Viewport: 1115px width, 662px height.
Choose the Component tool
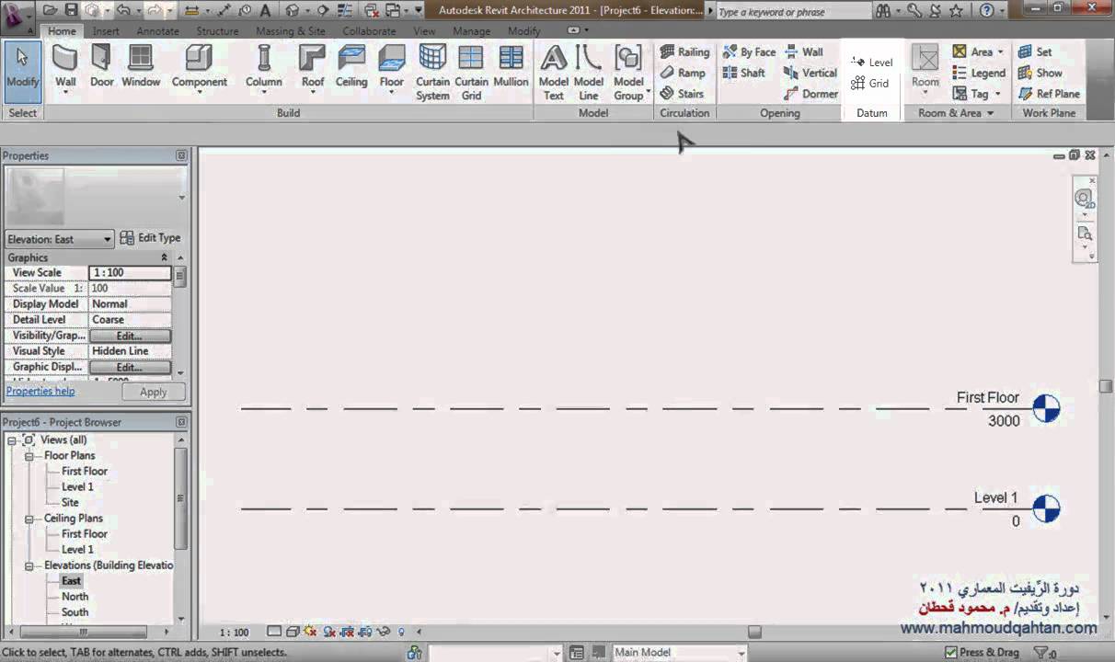pos(199,70)
